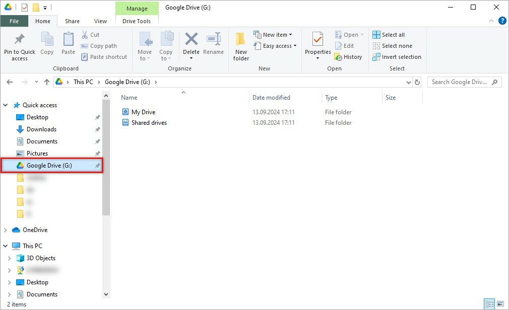
Task: Click the Copy ribbon icon
Action: click(x=47, y=39)
